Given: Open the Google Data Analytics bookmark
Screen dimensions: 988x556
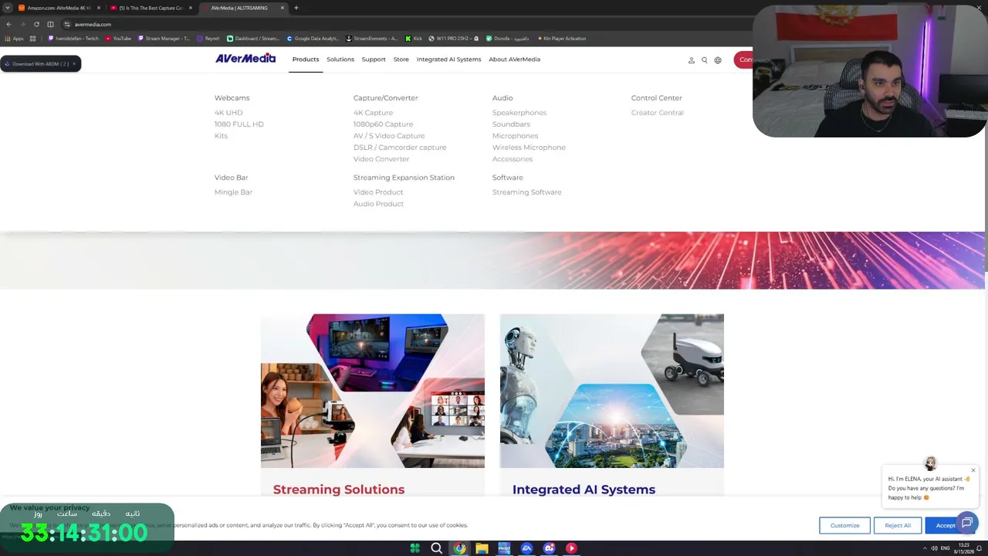Looking at the screenshot, I should pos(313,39).
